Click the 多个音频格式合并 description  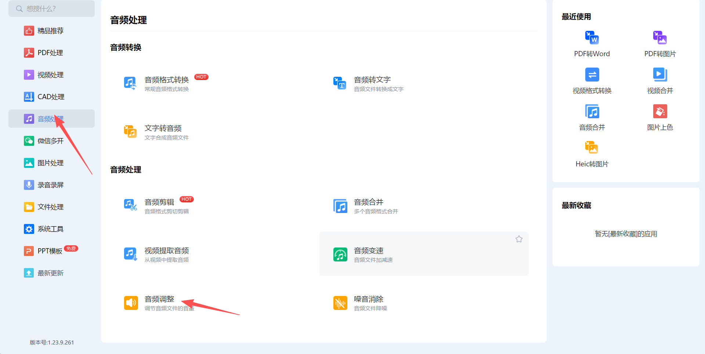[x=376, y=212]
